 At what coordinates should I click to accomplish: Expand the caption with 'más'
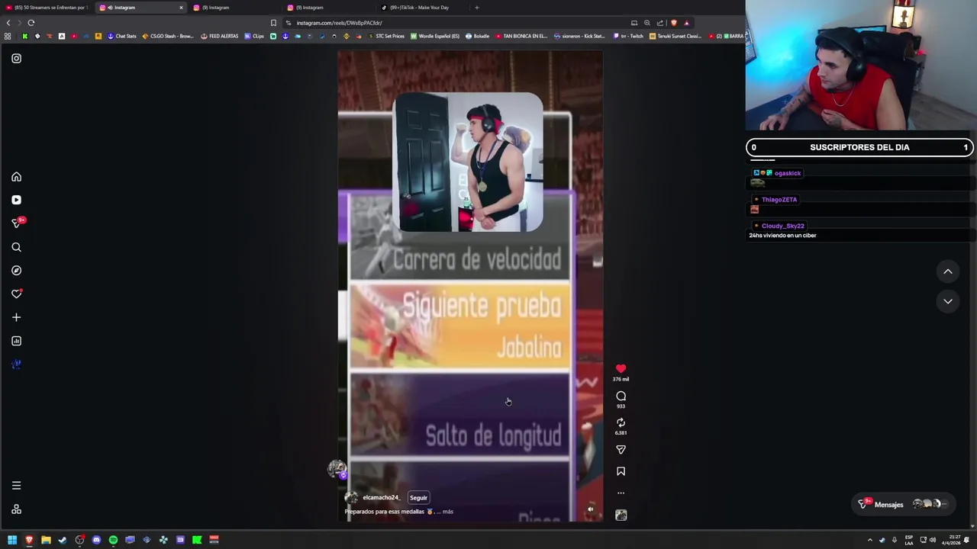pos(448,512)
